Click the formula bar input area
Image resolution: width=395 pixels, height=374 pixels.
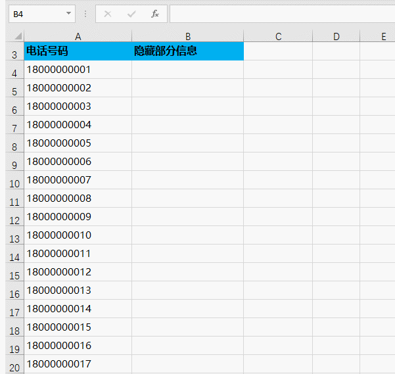point(282,14)
